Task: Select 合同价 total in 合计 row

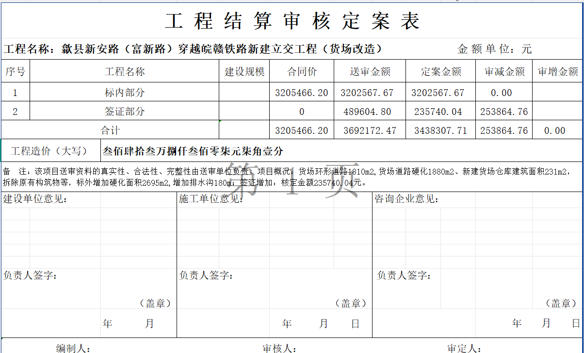Action: [302, 130]
